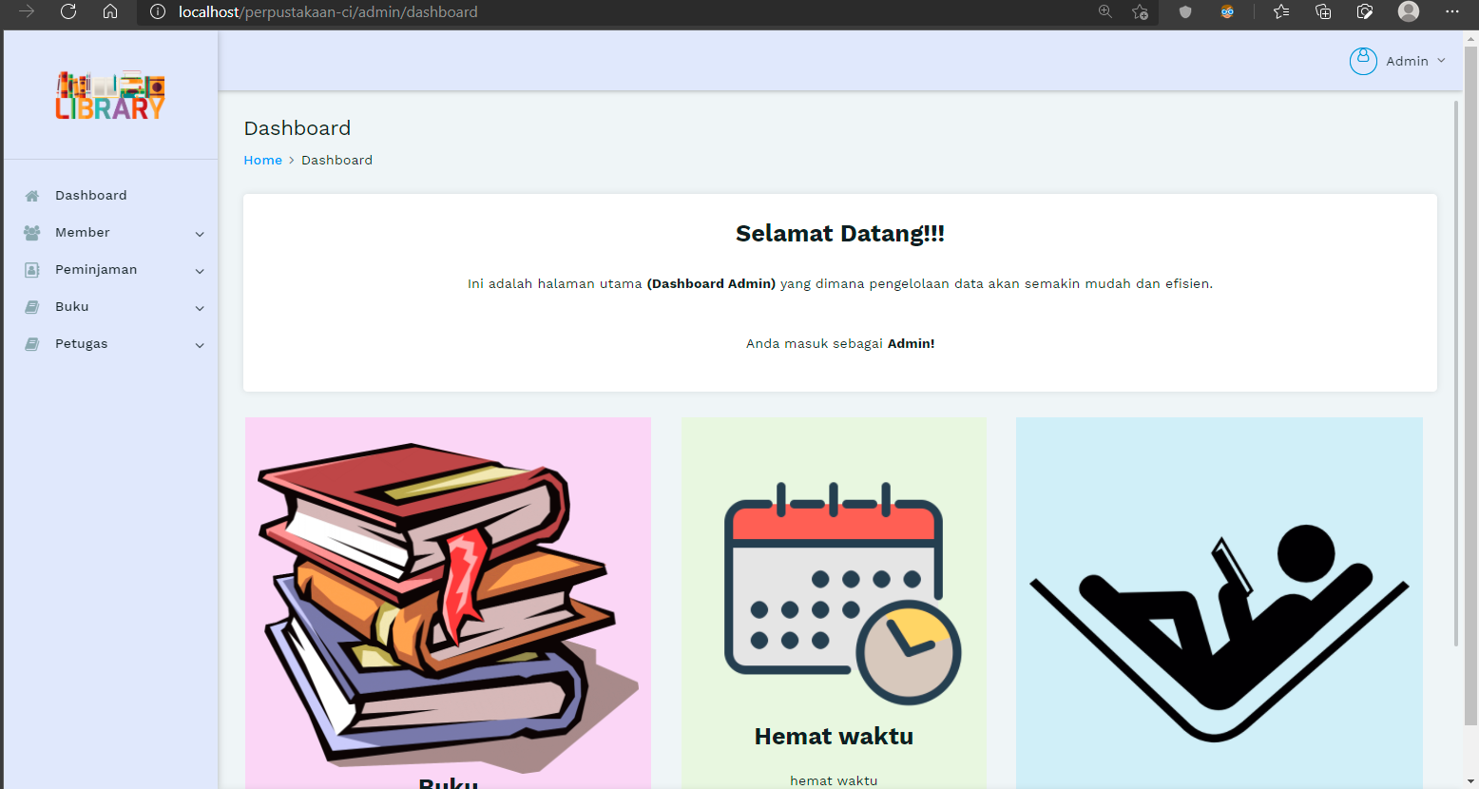
Task: Click the Petugas sidebar icon
Action: 32,344
